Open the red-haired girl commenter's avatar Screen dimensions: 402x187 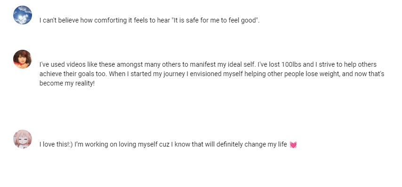point(23,59)
